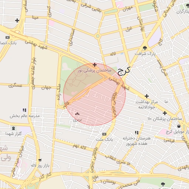Select the school icon above مدرسه عالم بخش

(24, 110)
